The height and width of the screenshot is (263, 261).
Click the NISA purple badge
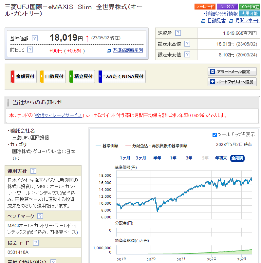click(227, 7)
